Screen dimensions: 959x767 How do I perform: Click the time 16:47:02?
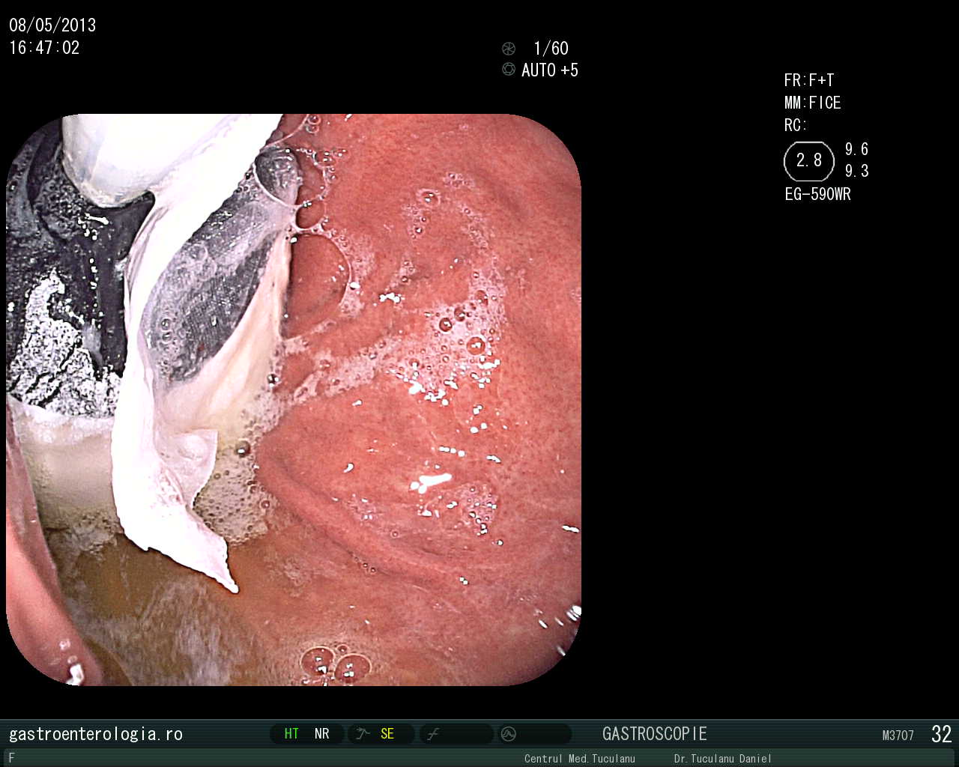tap(44, 48)
